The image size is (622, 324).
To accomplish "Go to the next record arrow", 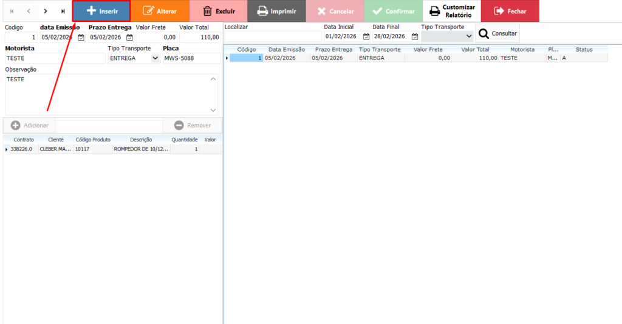I will point(46,11).
